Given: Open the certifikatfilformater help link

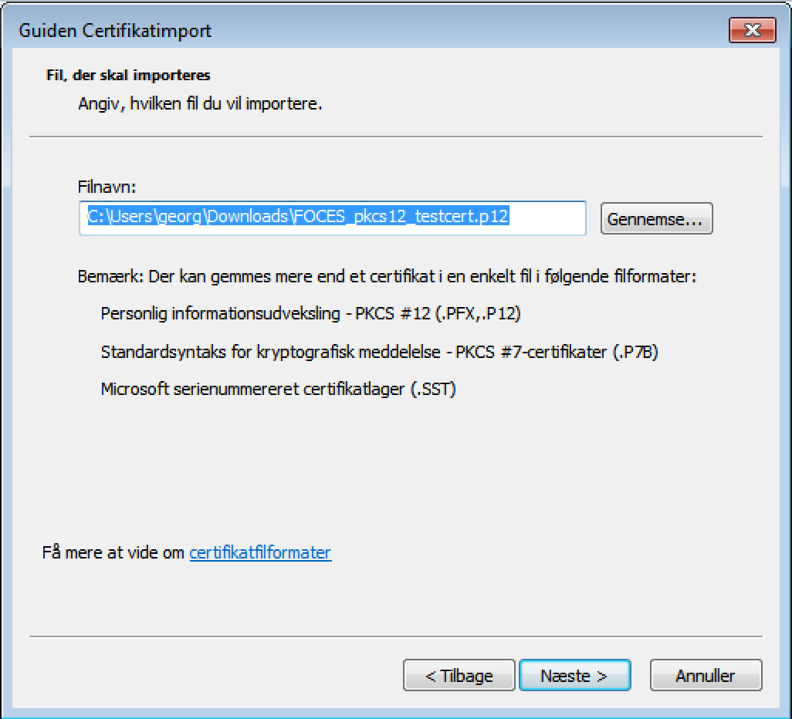Looking at the screenshot, I should click(260, 552).
